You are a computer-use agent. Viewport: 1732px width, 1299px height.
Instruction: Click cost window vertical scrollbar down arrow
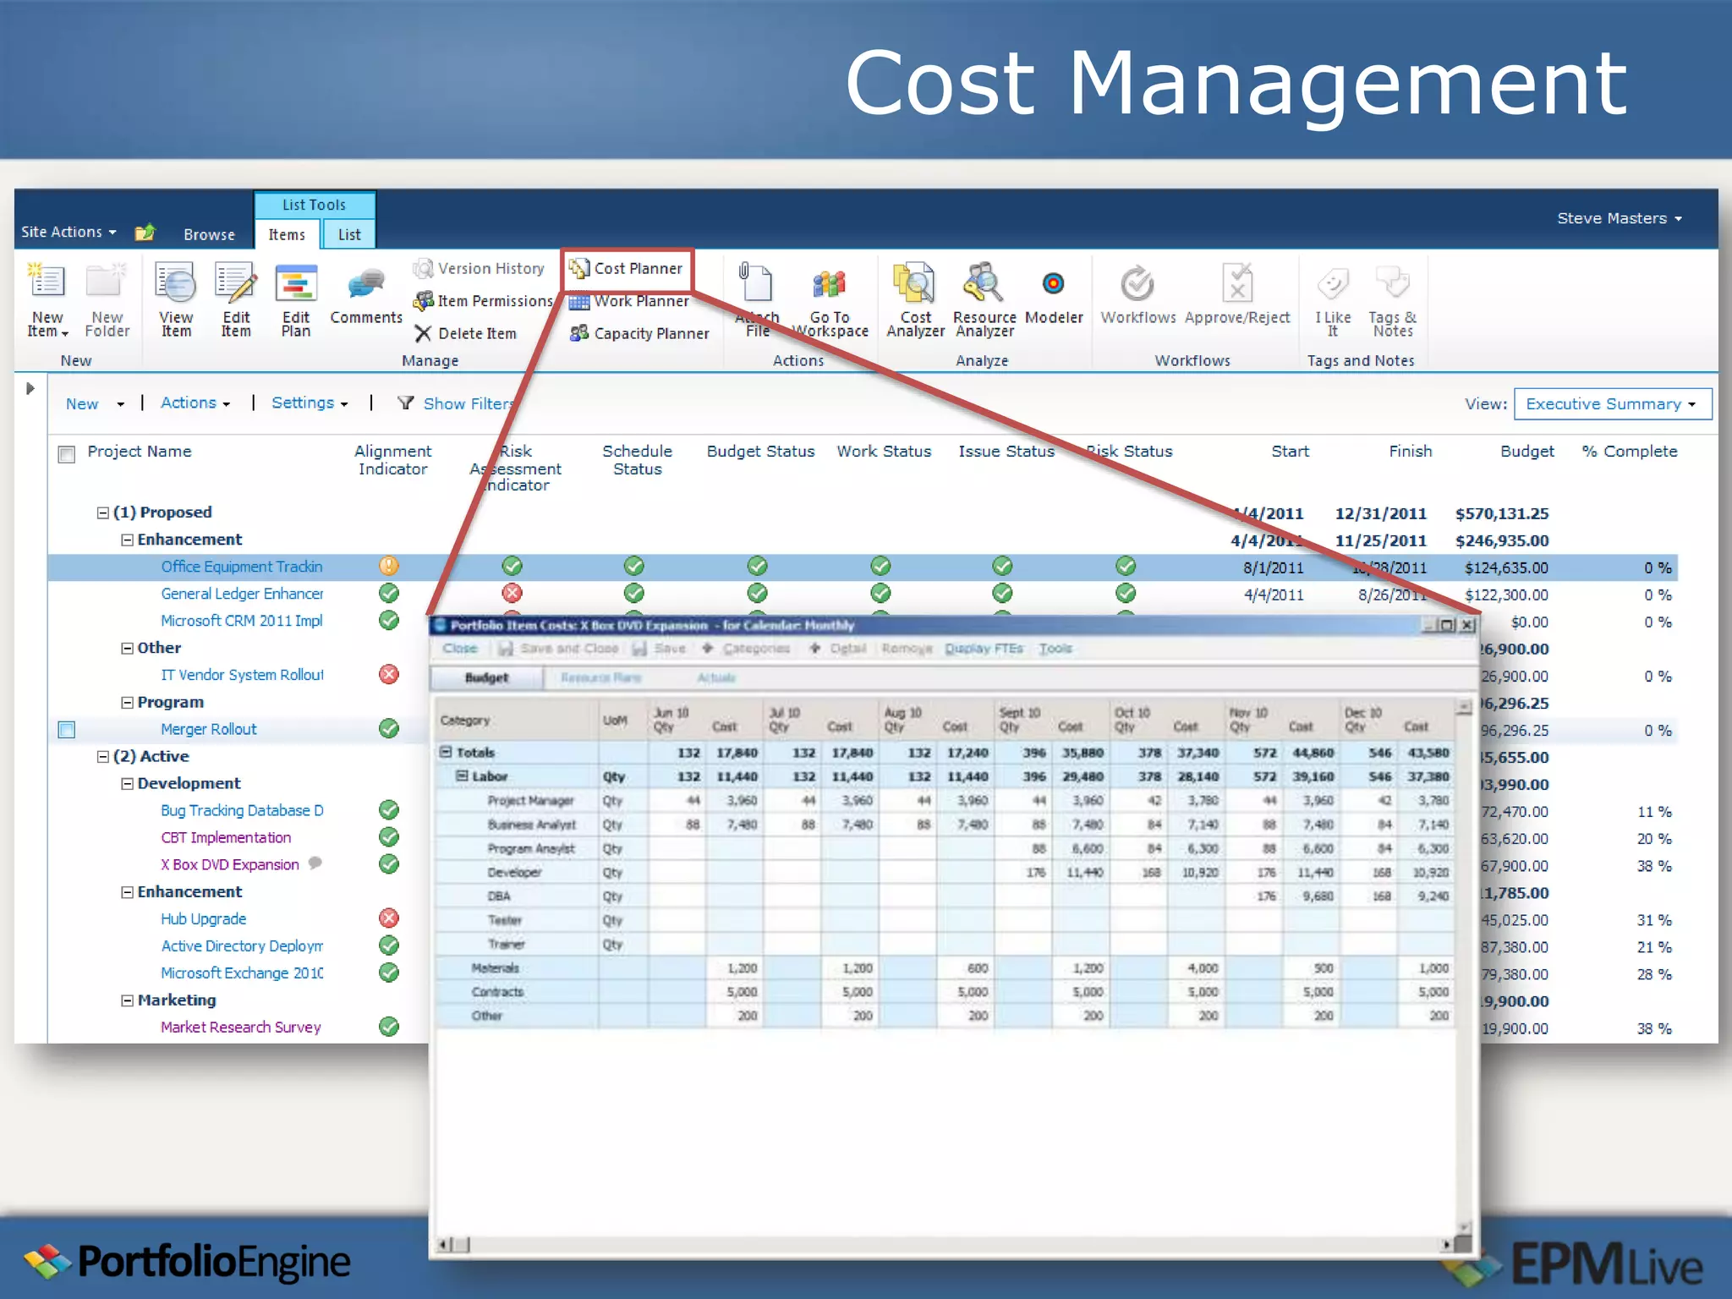[x=1464, y=1227]
